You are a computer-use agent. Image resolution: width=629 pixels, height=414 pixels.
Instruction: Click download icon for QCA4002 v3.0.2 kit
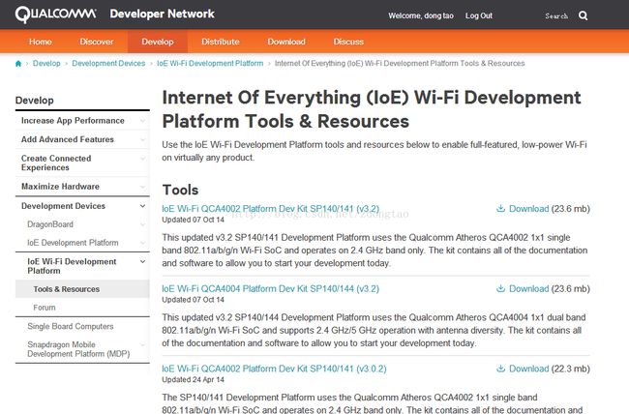tap(500, 369)
